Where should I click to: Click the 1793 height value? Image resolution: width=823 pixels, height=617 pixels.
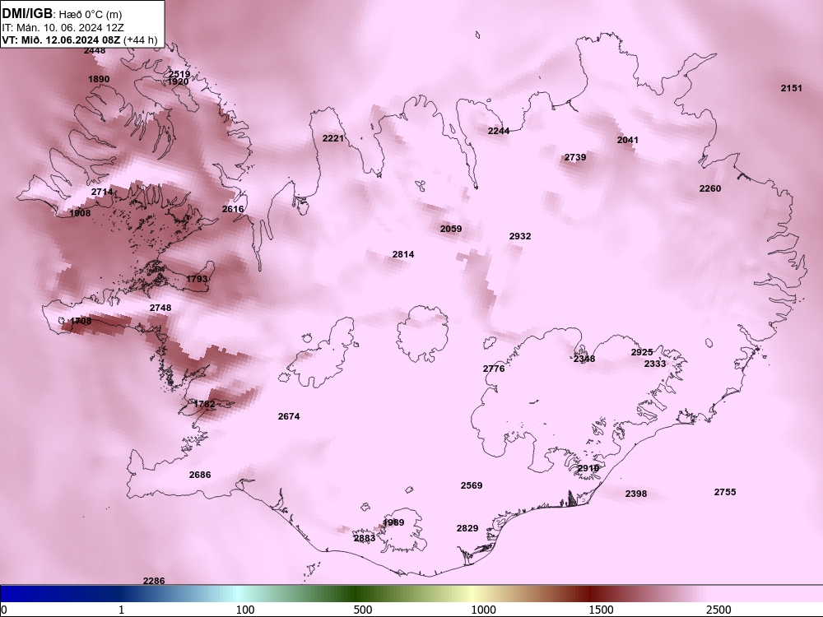tap(197, 279)
